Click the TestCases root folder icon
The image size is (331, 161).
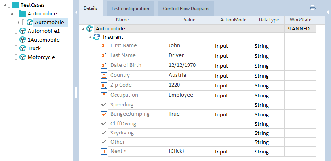15,5
